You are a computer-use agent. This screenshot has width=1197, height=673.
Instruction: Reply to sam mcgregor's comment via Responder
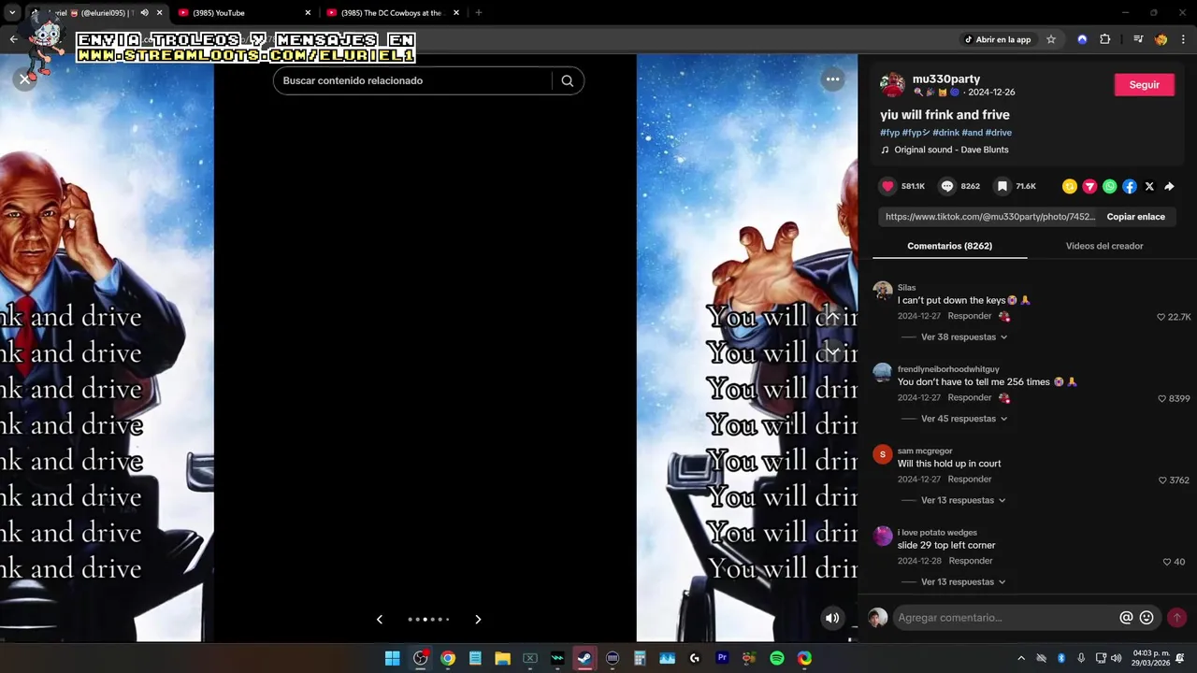coord(970,480)
